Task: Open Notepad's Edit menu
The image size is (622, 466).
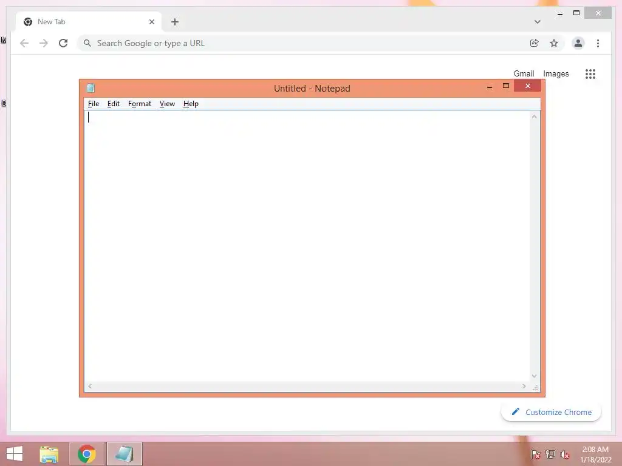Action: tap(114, 104)
